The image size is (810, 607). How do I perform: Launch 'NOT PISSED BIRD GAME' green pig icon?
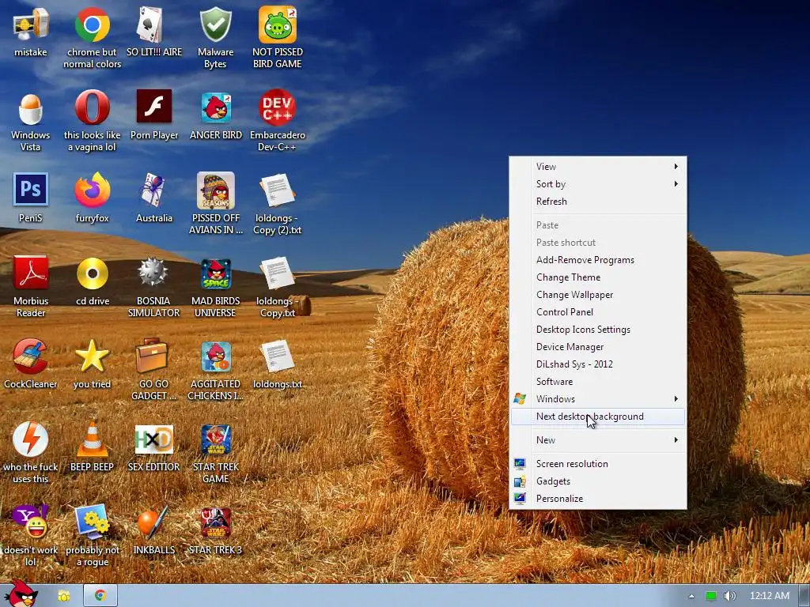(x=278, y=25)
